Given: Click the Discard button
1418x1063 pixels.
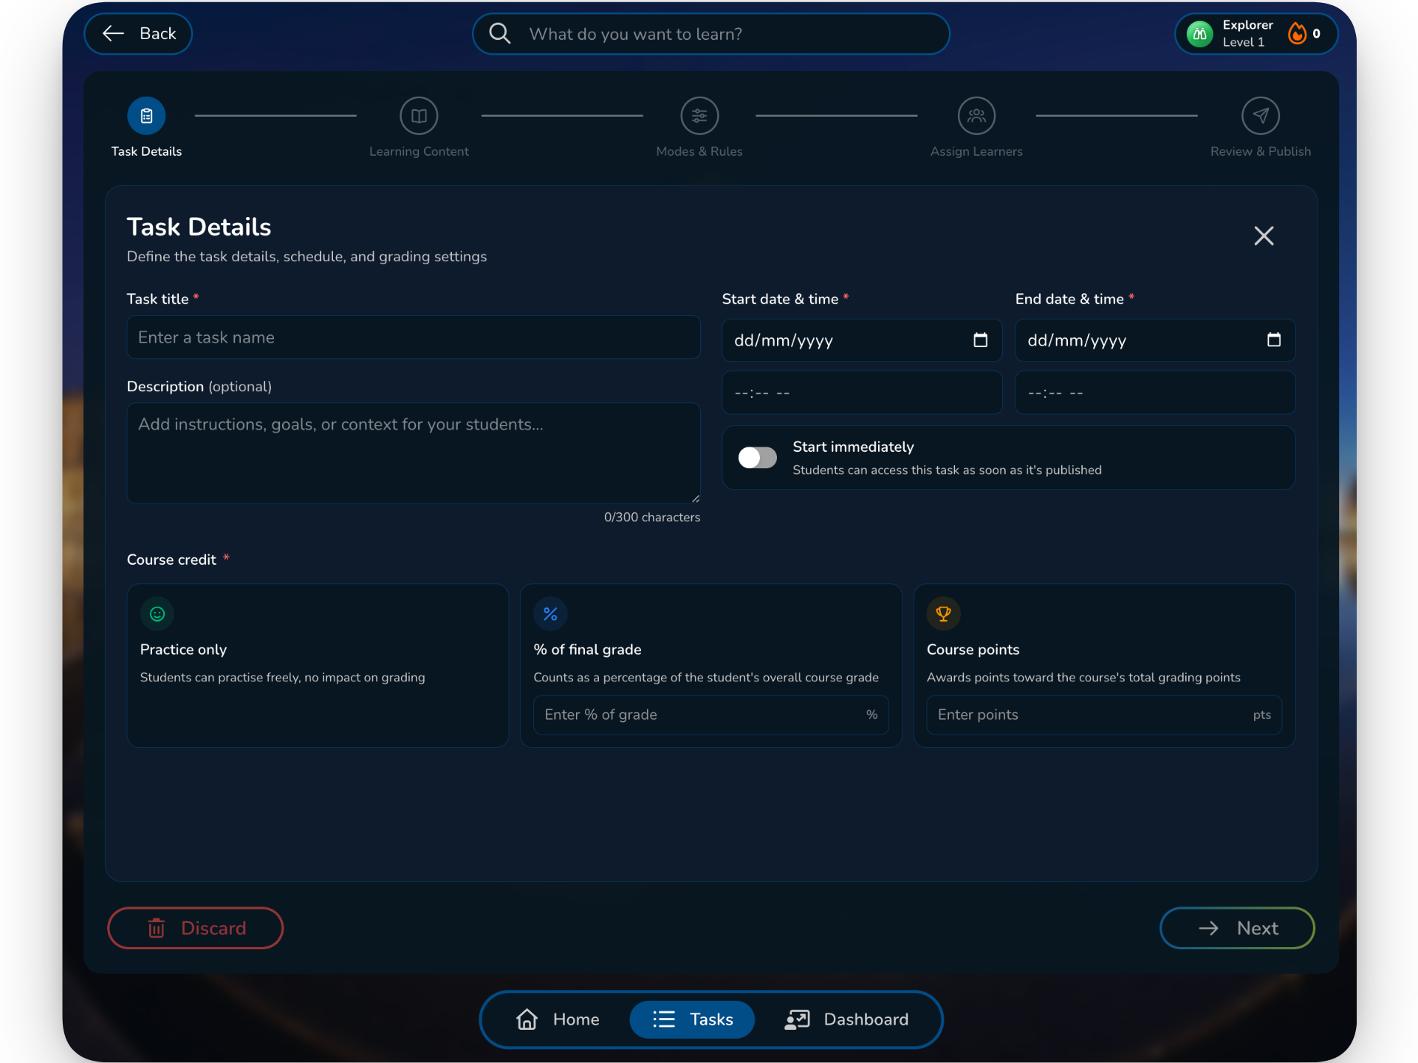Looking at the screenshot, I should point(195,928).
